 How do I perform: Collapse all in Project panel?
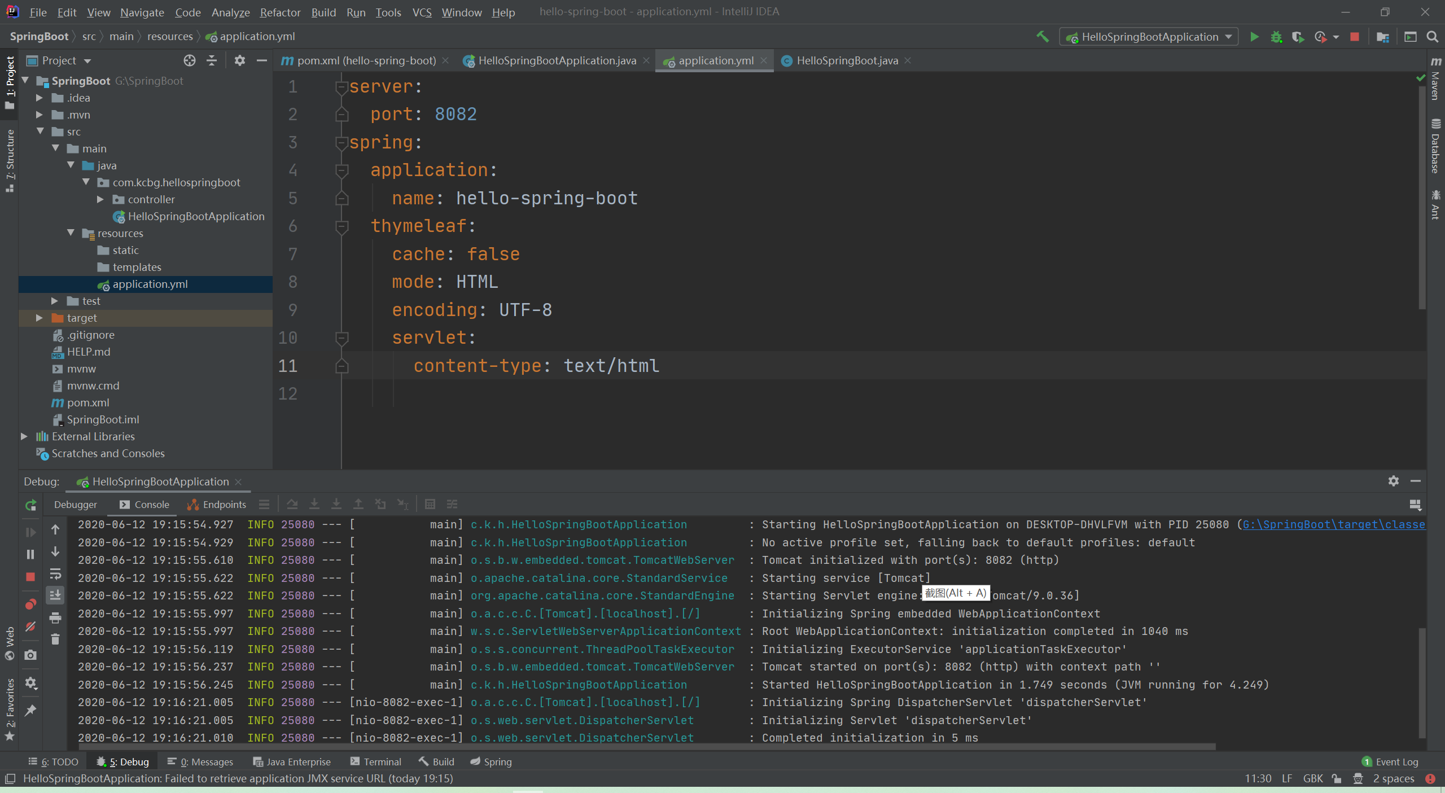(212, 60)
